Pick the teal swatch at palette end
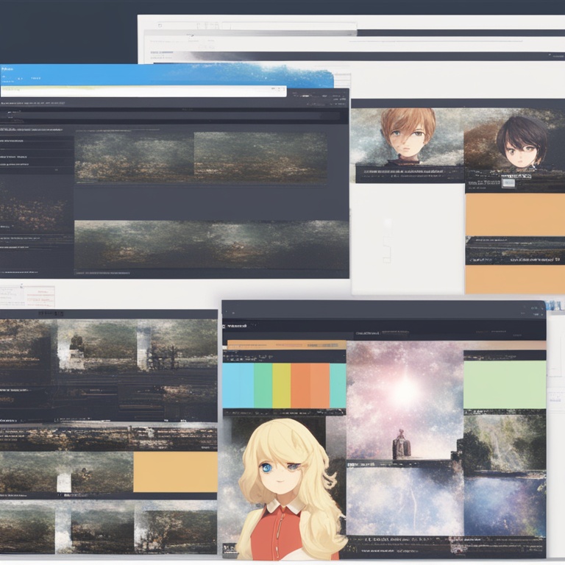Screen dimensions: 565x565 338,385
